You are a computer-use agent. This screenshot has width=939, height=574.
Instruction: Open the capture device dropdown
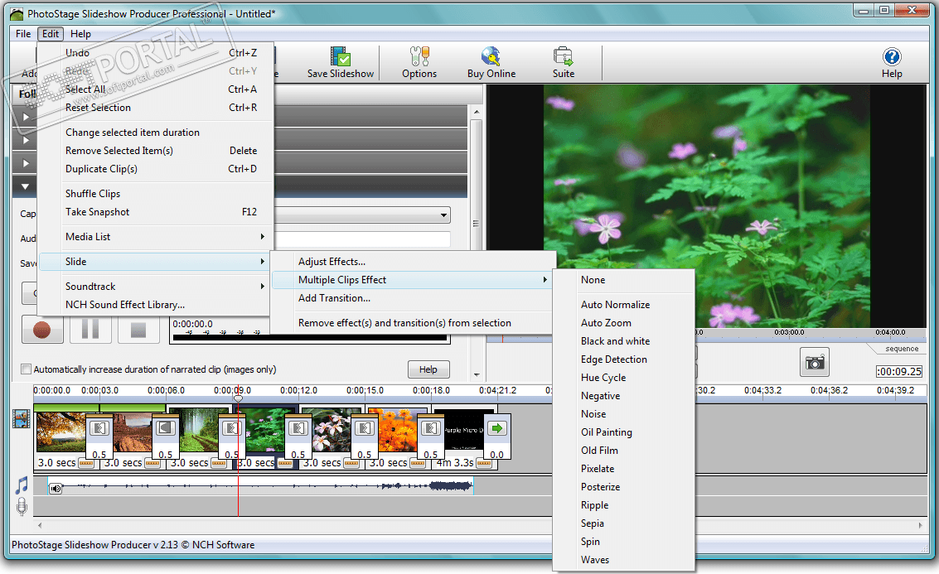coord(445,215)
